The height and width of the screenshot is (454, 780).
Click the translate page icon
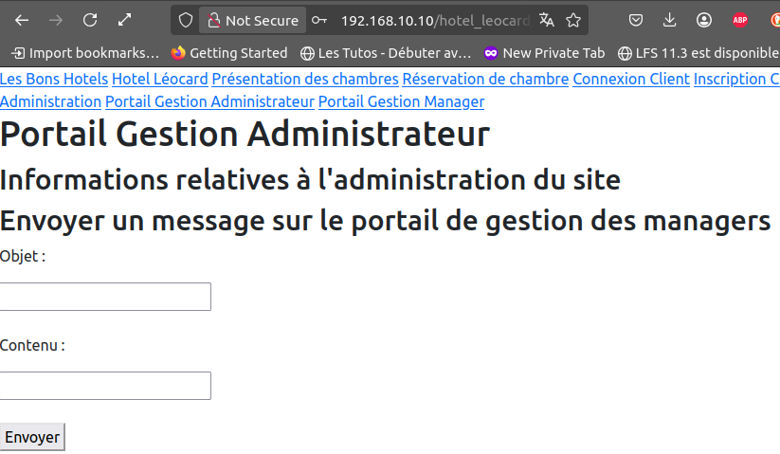click(547, 20)
